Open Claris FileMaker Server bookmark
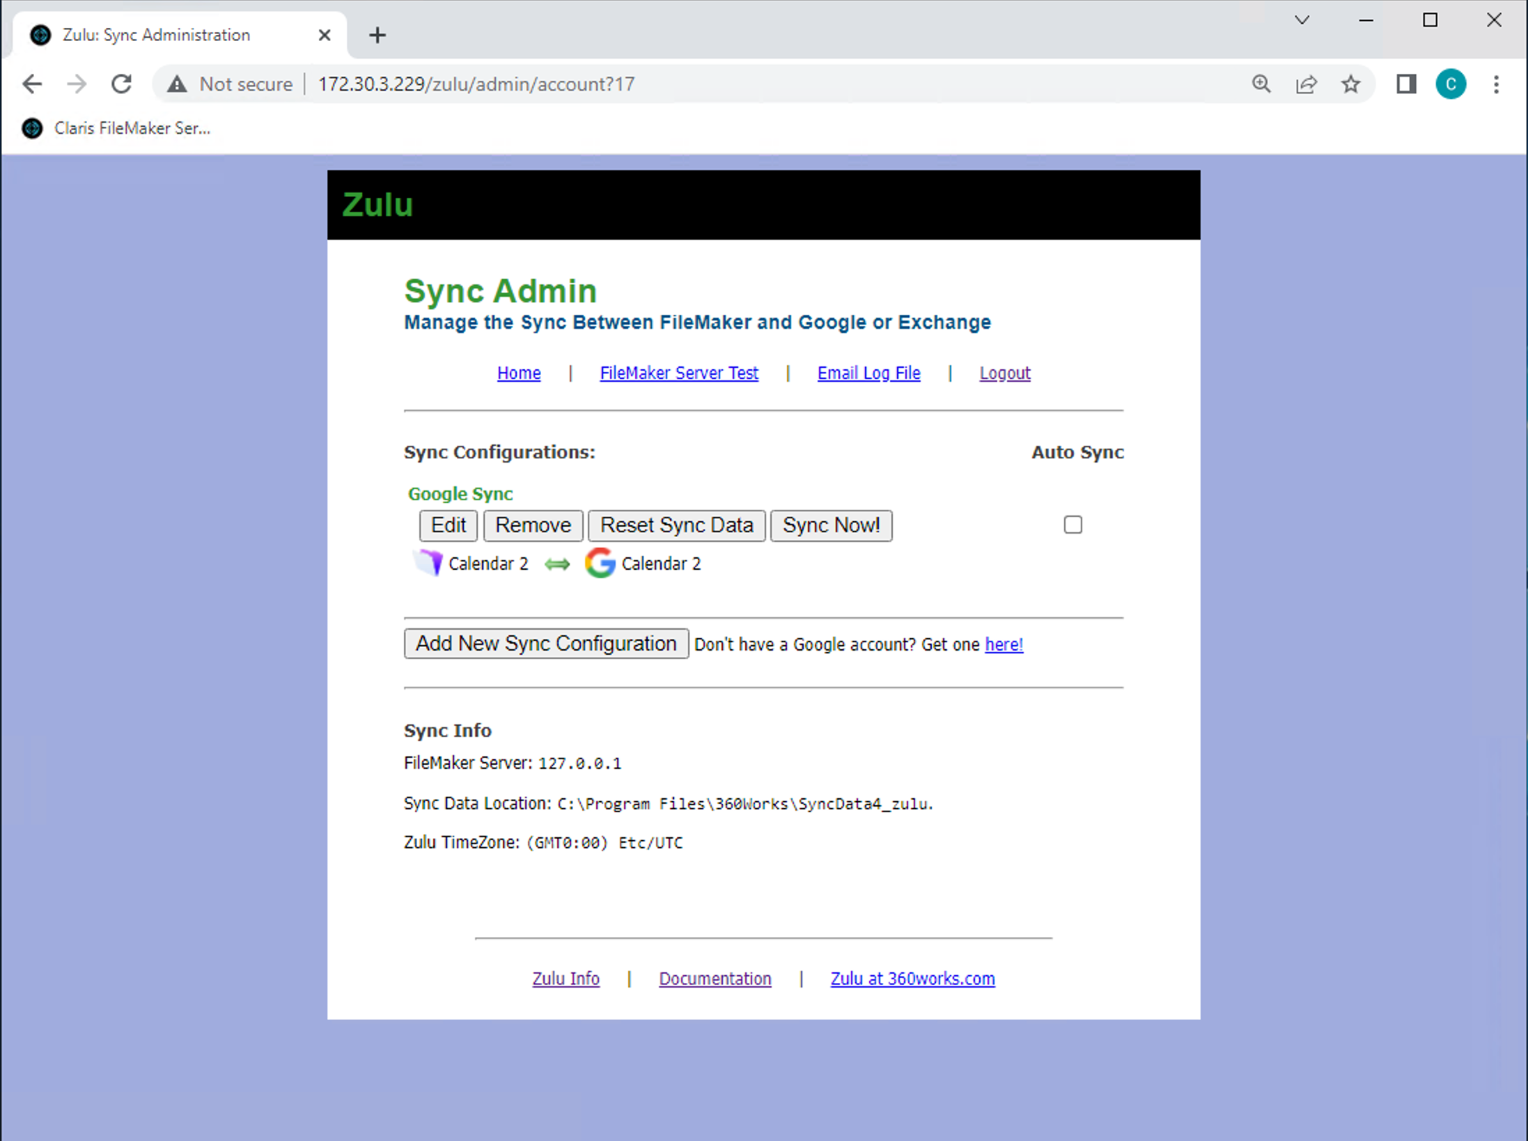The image size is (1528, 1141). click(x=116, y=128)
